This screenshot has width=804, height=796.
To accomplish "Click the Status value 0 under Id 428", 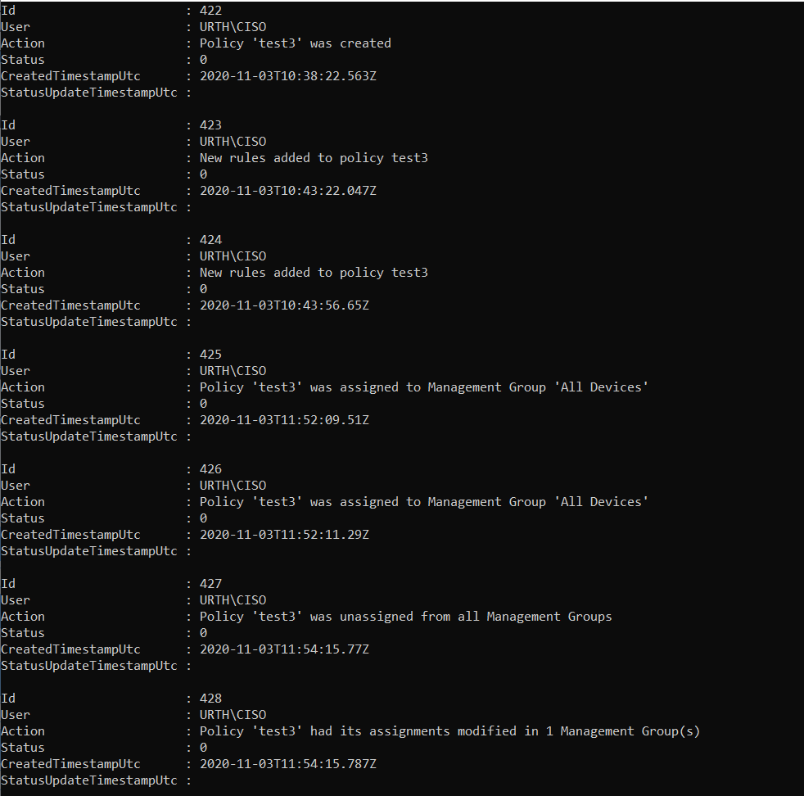I will (203, 748).
